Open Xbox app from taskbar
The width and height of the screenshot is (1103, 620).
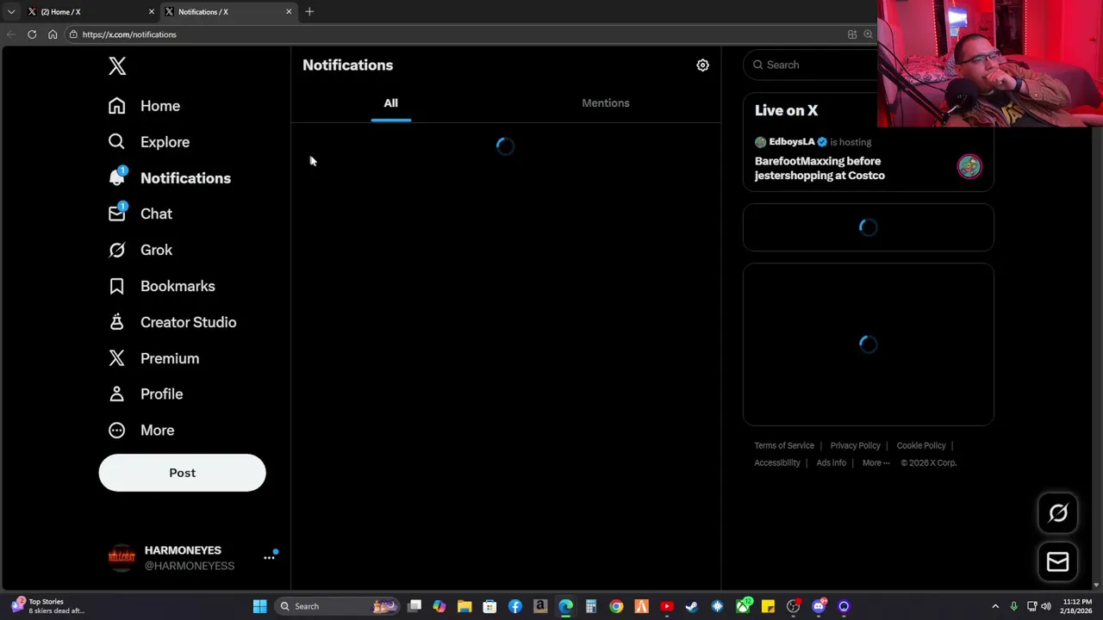pos(743,606)
